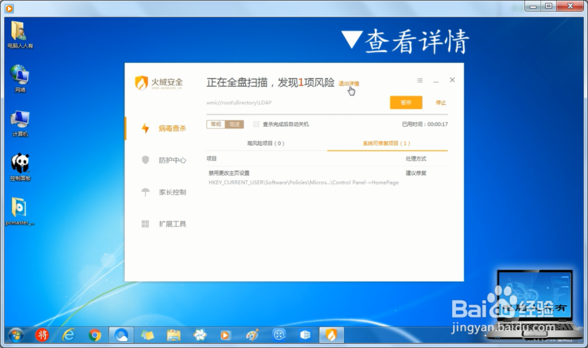Screen dimensions: 588x348
Task: Open the Paint palette taskbar icon
Action: tap(252, 335)
